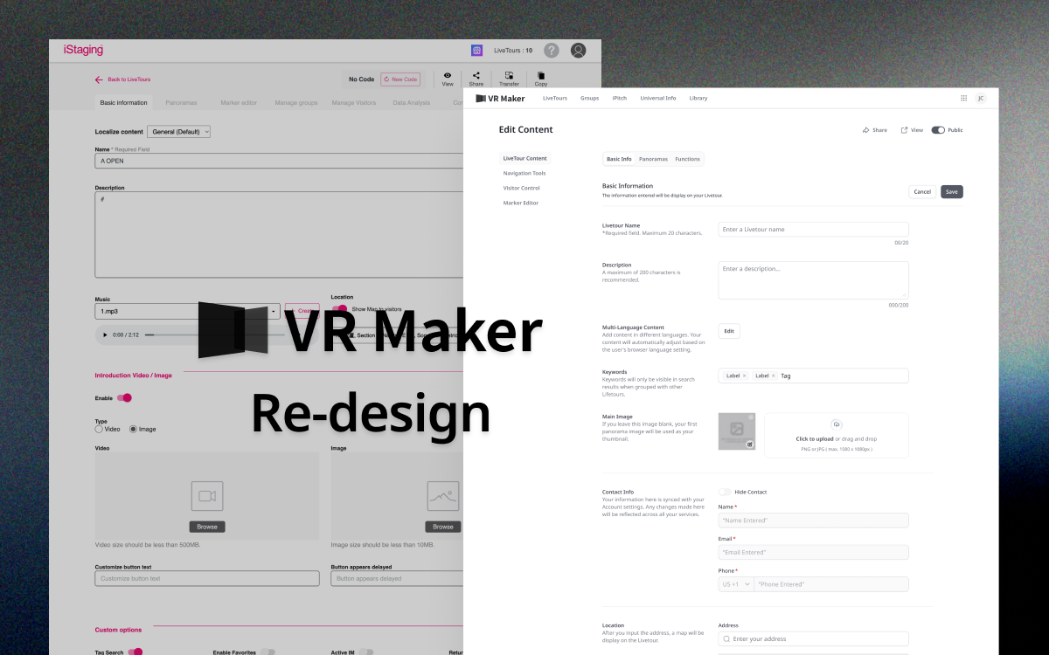
Task: Toggle the Public switch in Edit Content
Action: pyautogui.click(x=938, y=129)
